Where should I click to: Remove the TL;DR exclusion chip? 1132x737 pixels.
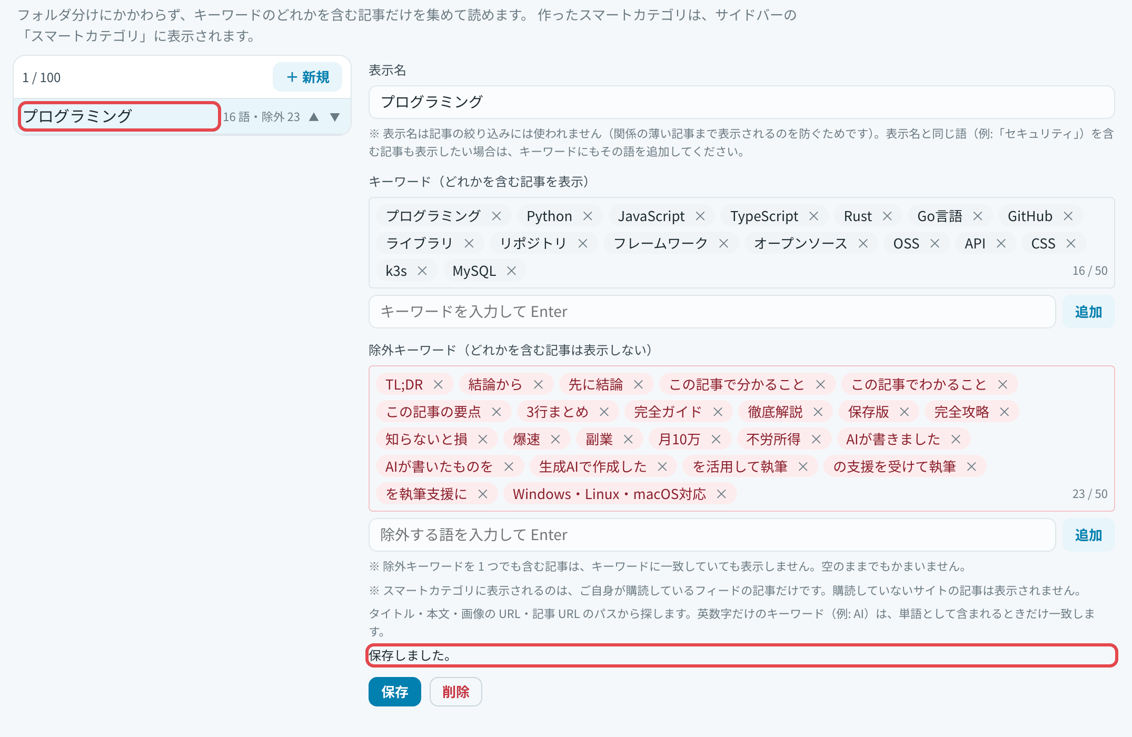pos(438,385)
